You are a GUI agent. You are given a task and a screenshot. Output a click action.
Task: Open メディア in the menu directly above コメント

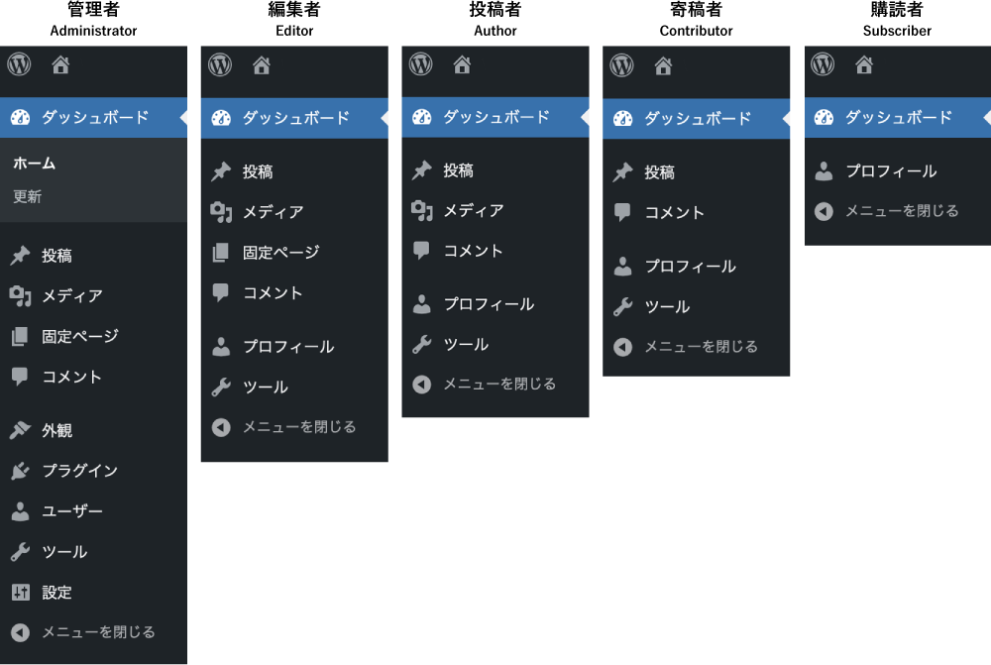473,211
